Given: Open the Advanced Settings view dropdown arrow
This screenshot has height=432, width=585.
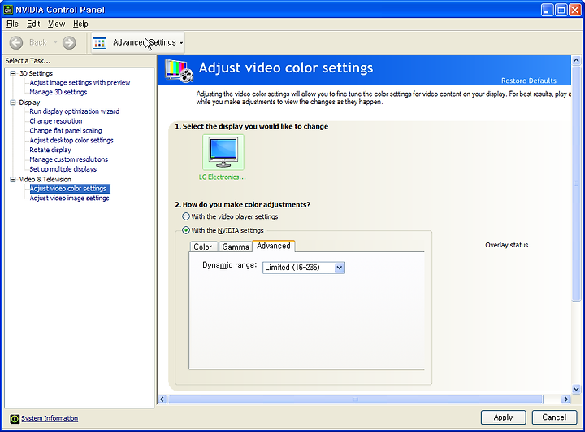Looking at the screenshot, I should (181, 43).
